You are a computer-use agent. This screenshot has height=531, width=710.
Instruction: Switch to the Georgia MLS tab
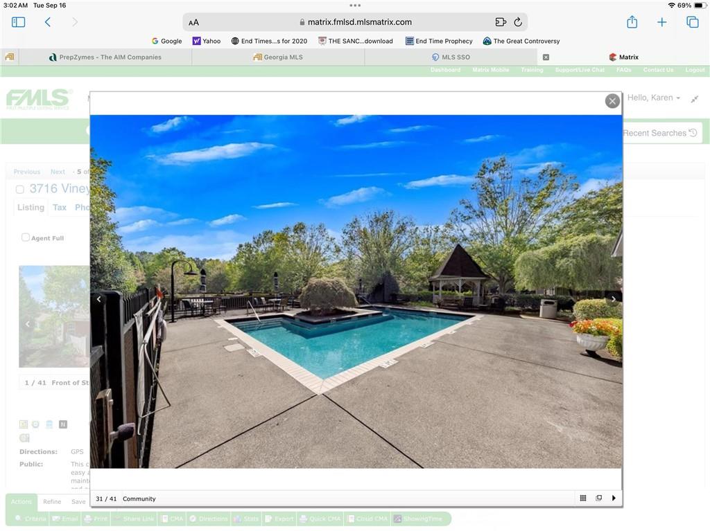278,57
